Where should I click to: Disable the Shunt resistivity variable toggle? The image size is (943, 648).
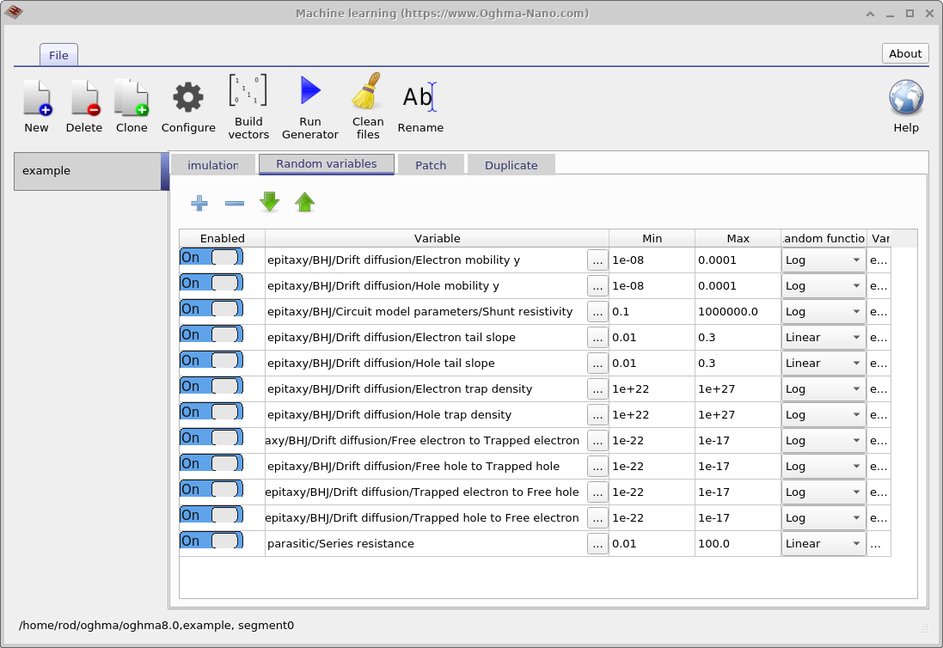(211, 309)
